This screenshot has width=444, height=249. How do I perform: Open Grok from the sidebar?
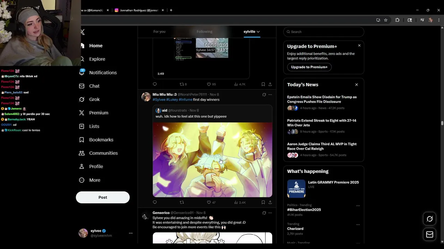[89, 99]
